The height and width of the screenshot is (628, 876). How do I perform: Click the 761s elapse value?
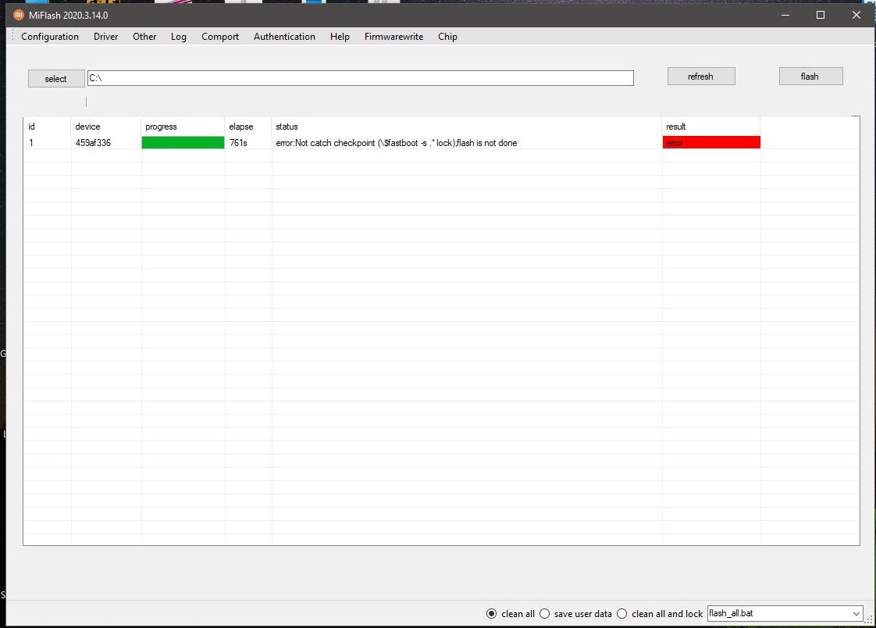coord(239,143)
